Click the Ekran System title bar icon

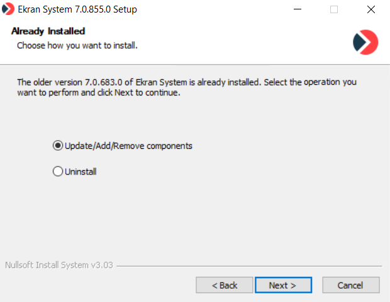coord(9,9)
